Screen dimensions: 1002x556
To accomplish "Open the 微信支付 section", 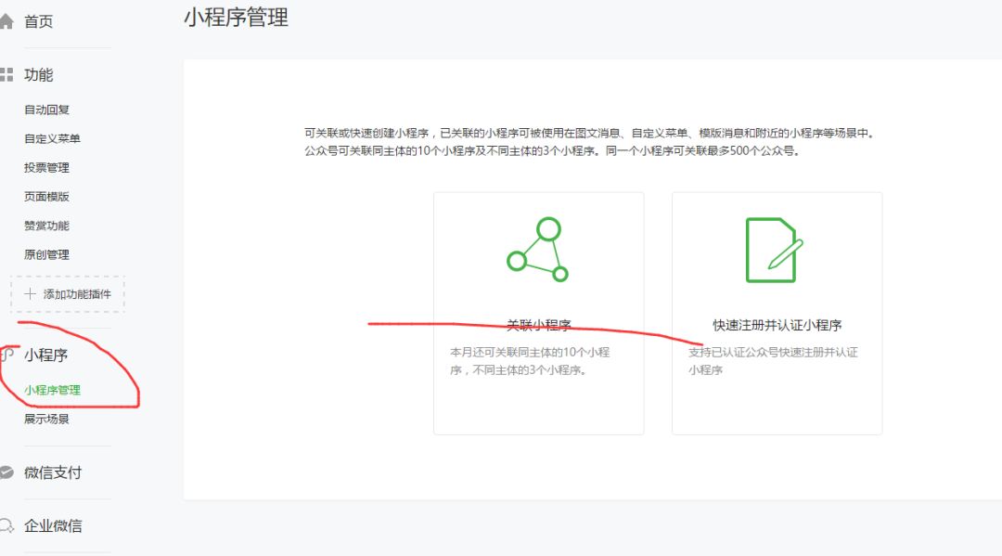I will (x=53, y=472).
